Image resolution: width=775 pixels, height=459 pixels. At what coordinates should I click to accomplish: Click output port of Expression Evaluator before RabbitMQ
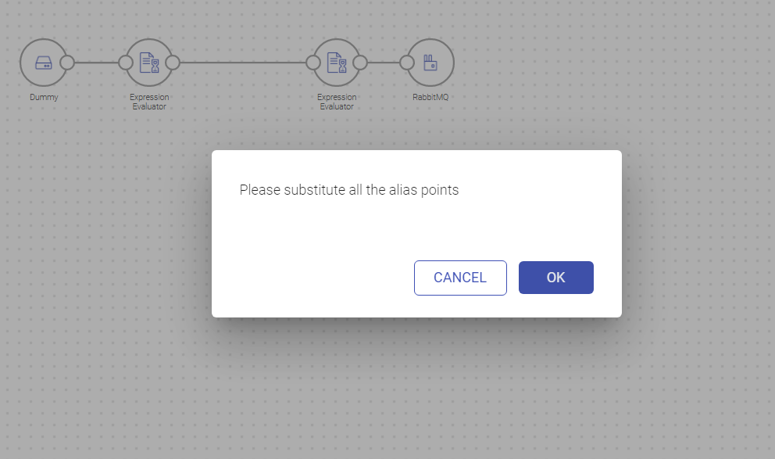point(360,63)
